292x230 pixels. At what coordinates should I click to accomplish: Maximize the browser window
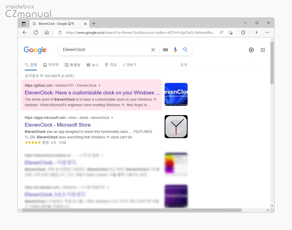[x=257, y=23]
